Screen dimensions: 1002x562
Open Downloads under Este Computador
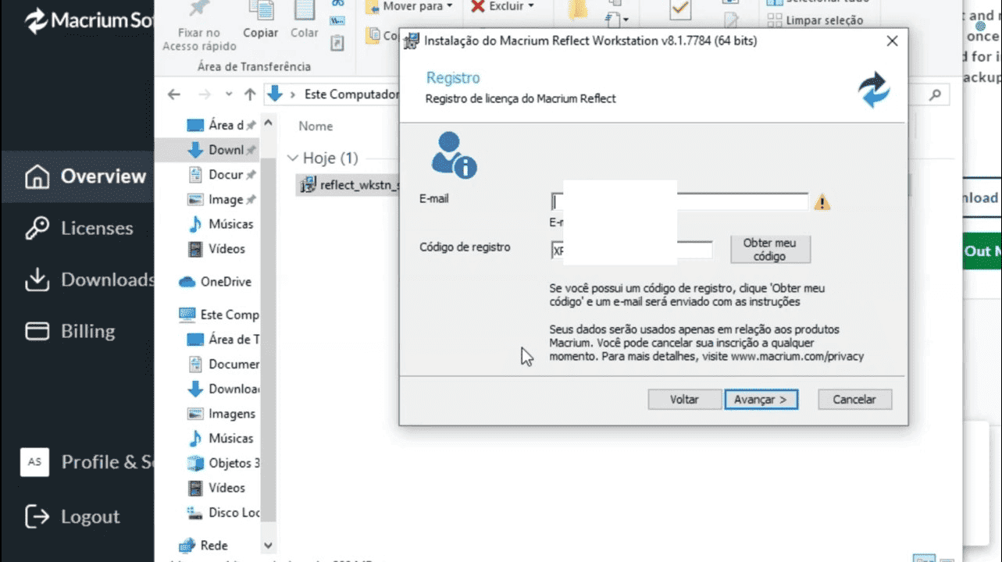(223, 389)
